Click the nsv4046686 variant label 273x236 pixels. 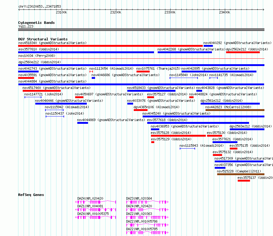pos(125,75)
